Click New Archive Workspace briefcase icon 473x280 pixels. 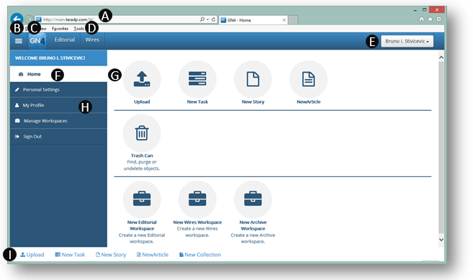pyautogui.click(x=253, y=199)
